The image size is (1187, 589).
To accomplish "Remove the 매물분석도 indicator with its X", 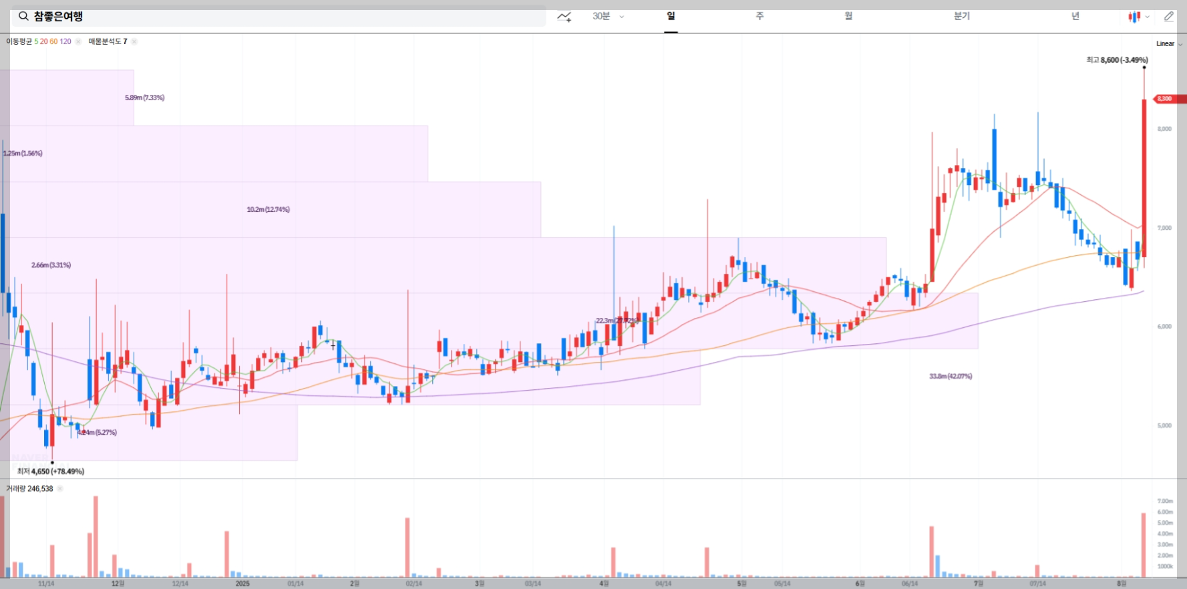I will click(x=134, y=41).
